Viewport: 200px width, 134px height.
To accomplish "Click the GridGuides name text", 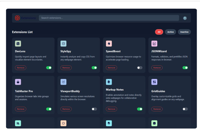I will [158, 91].
